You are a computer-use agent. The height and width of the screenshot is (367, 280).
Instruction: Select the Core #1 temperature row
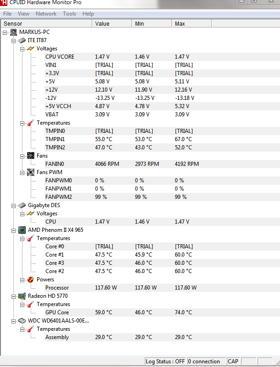coord(162,255)
